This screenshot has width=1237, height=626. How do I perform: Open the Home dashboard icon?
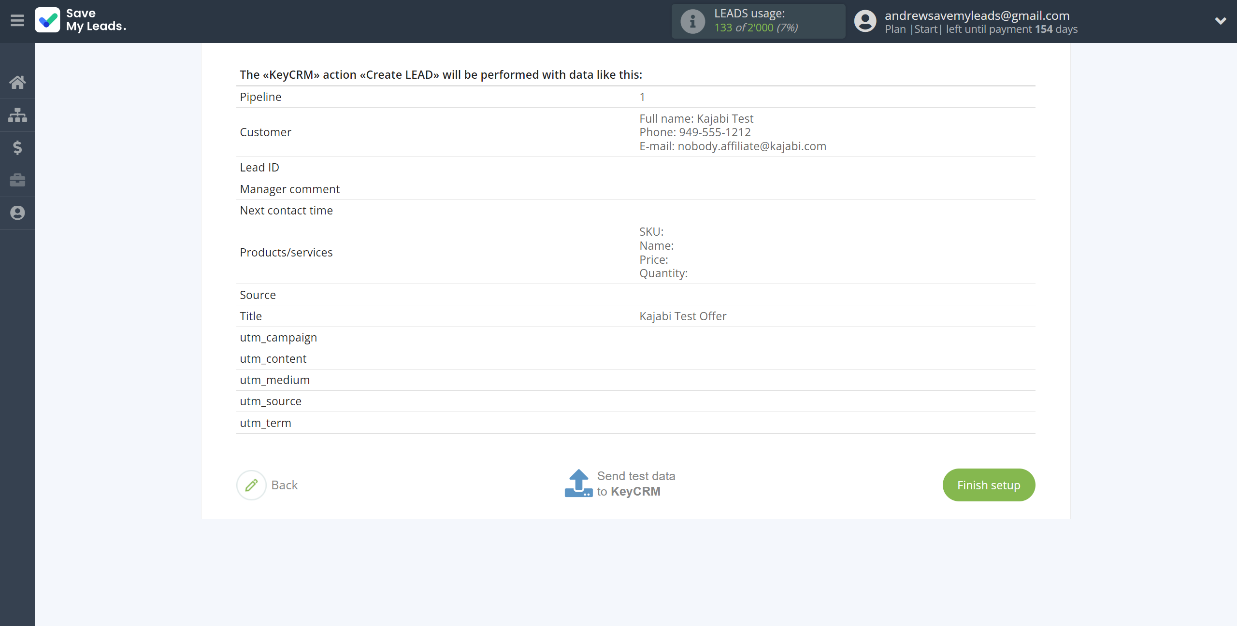17,82
